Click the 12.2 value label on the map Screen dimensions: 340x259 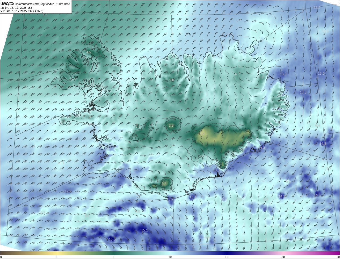click(317, 7)
